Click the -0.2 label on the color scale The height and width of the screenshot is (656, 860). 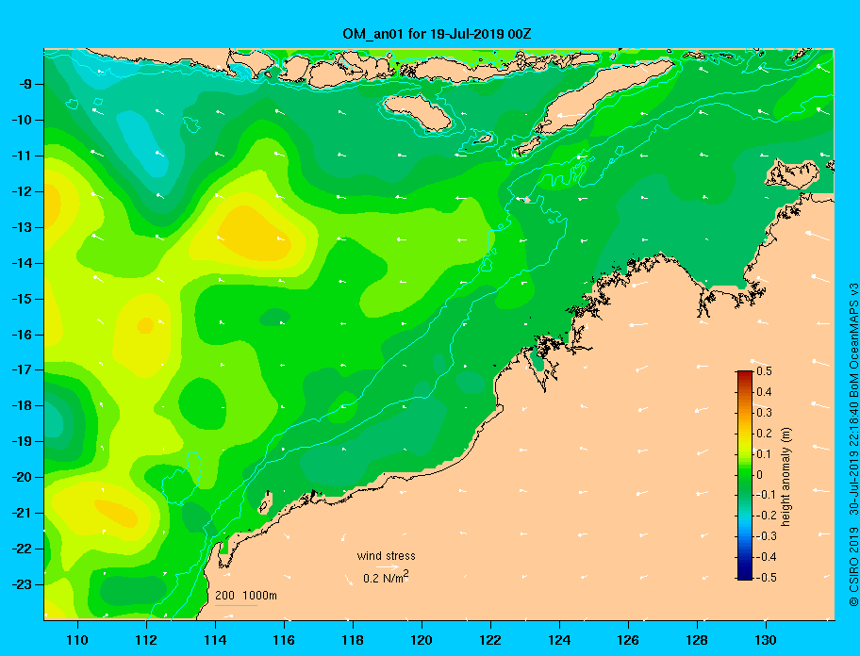point(767,516)
